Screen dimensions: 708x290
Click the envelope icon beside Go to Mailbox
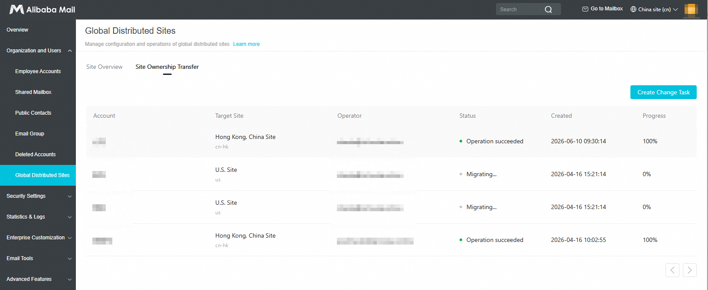[585, 9]
